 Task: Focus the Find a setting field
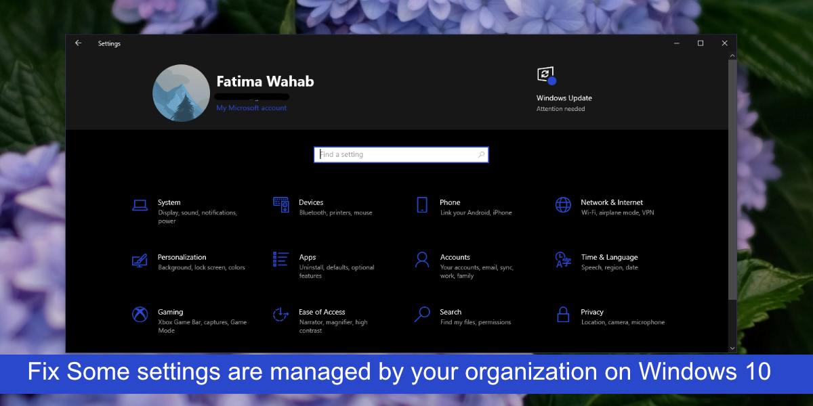(401, 155)
